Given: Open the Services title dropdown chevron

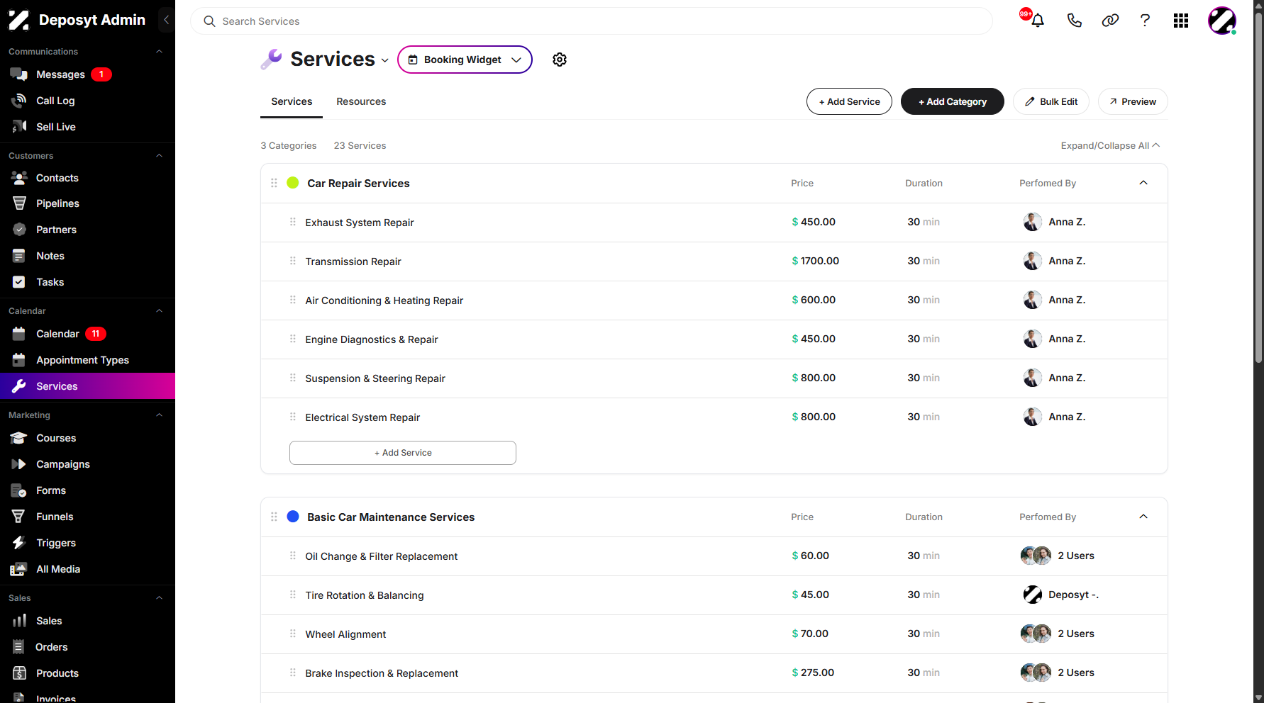Looking at the screenshot, I should pos(385,60).
